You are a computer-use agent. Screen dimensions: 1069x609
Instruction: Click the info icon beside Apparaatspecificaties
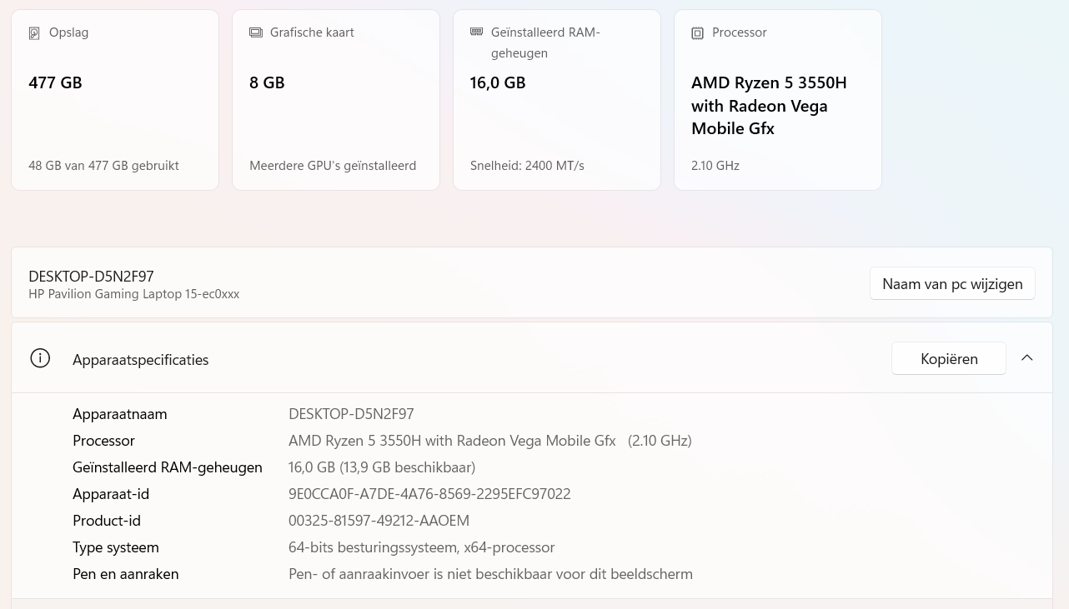click(x=40, y=358)
